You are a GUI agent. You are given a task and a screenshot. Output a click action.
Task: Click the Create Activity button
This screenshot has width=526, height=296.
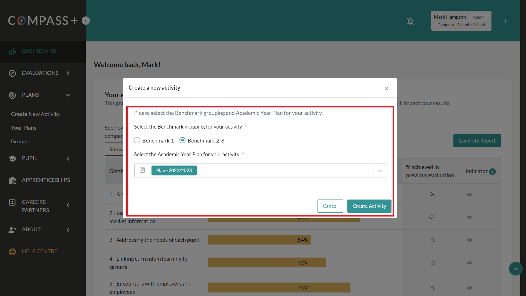coord(369,206)
